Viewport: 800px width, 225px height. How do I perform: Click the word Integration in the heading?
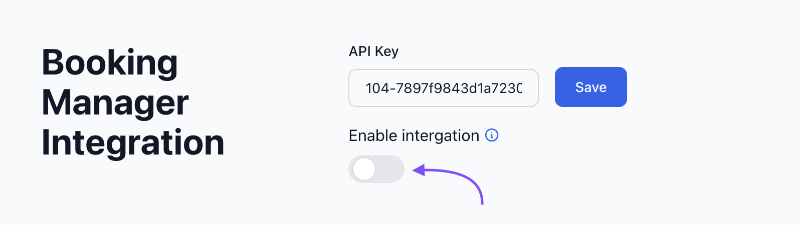pos(133,142)
